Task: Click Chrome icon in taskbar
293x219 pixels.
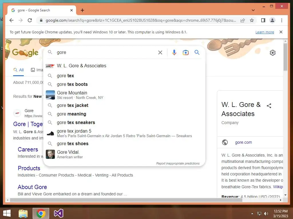Action: tap(41, 213)
